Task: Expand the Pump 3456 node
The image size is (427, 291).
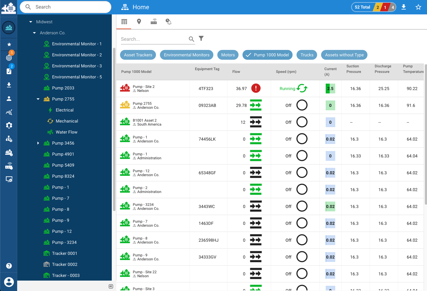Action: pos(38,143)
